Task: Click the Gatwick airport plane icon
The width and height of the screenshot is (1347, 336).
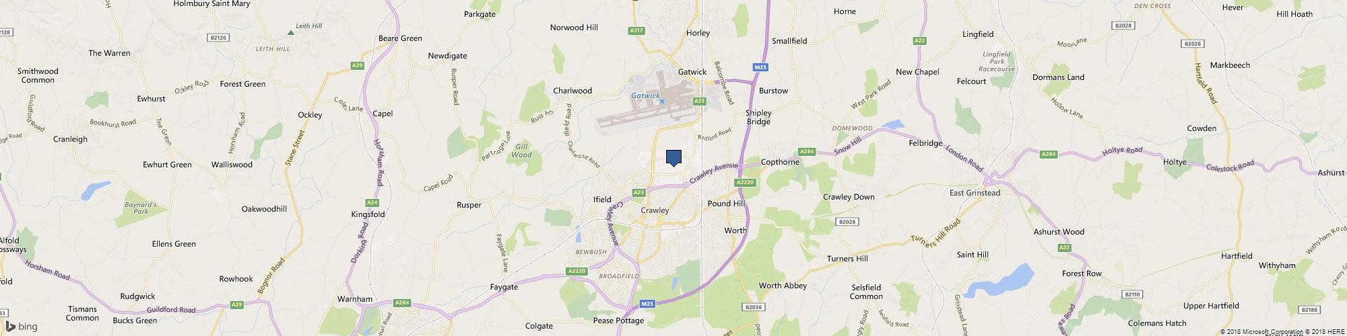Action: [x=662, y=101]
